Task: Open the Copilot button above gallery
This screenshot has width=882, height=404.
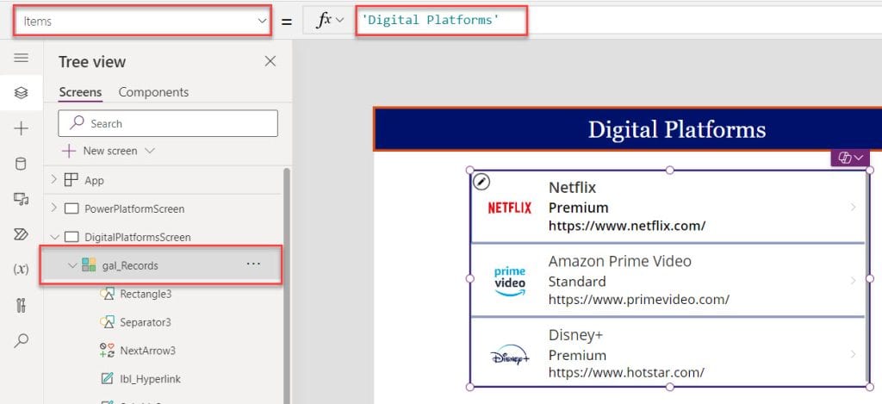Action: point(850,158)
